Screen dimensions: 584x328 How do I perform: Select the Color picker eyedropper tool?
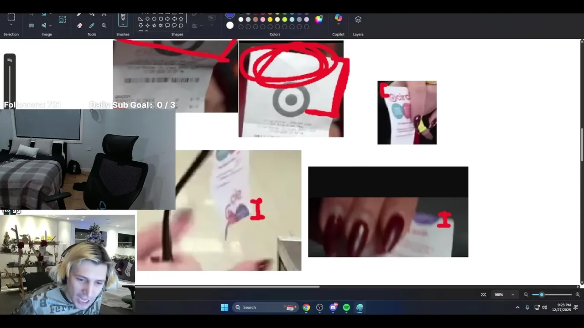(92, 26)
